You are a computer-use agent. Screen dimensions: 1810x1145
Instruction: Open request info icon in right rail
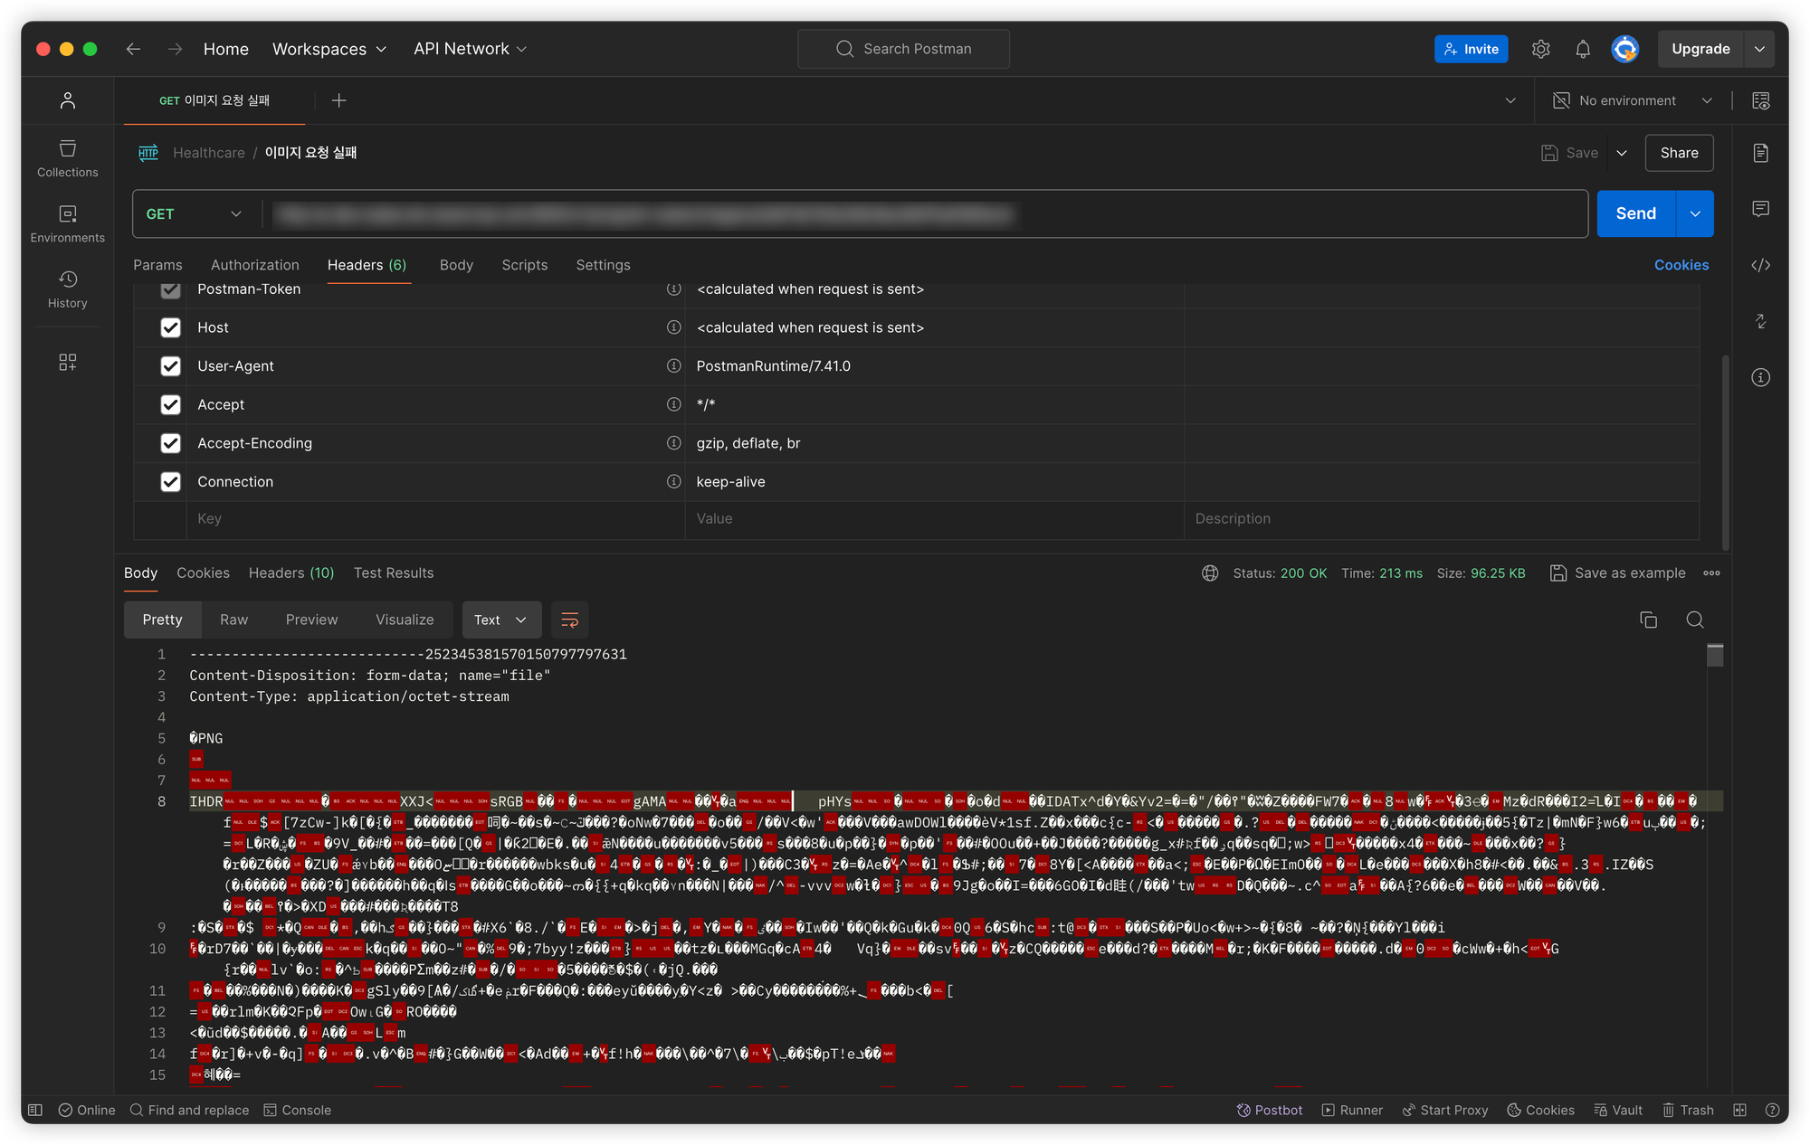click(1760, 377)
